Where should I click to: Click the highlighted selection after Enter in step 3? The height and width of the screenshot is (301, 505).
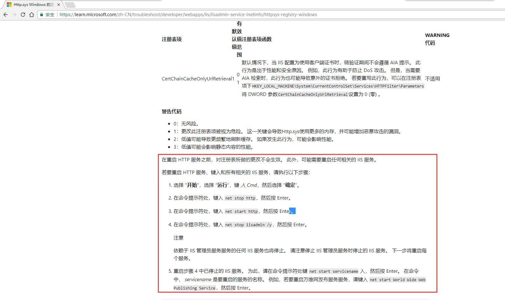click(292, 211)
